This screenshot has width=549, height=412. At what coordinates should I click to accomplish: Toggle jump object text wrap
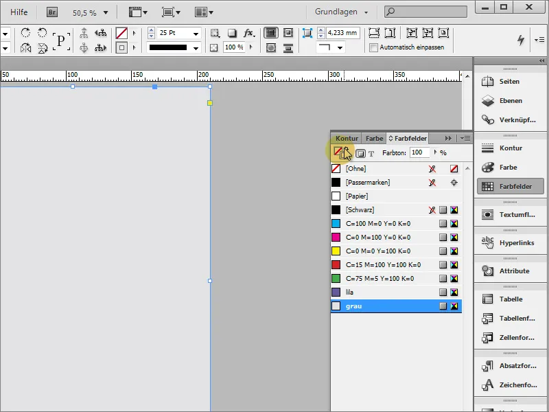coord(288,47)
